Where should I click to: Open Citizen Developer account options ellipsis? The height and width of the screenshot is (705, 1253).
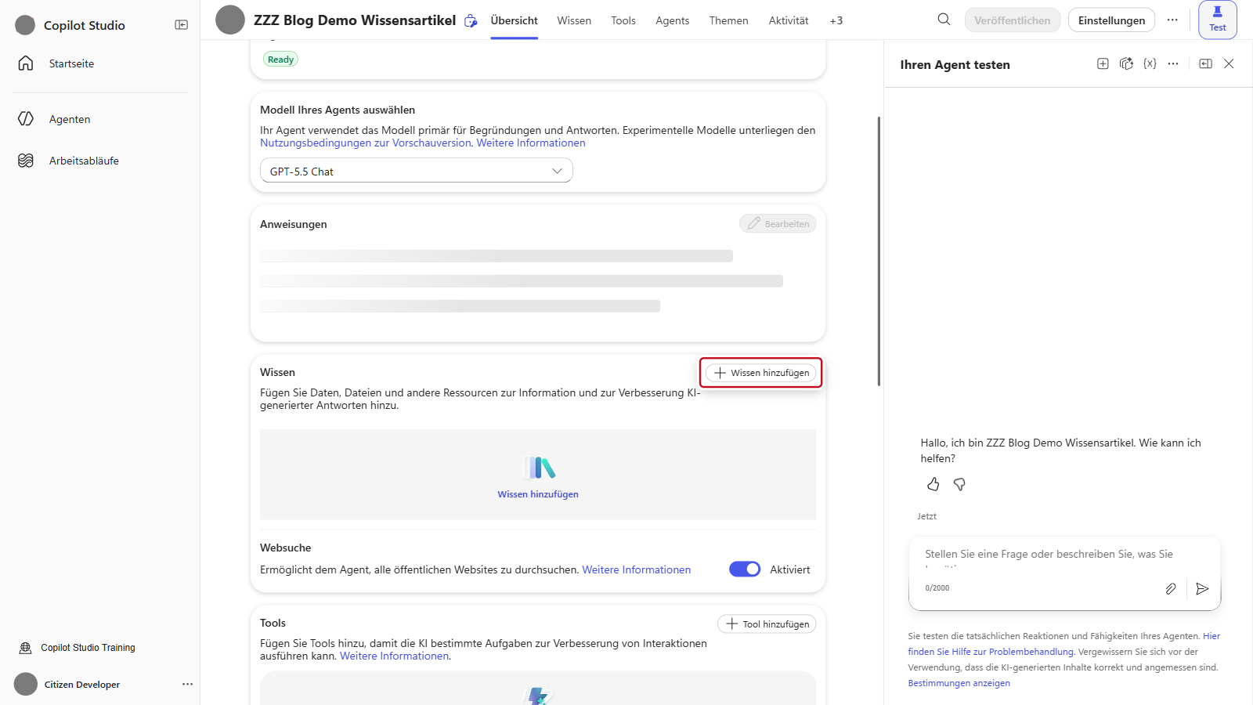pyautogui.click(x=187, y=684)
